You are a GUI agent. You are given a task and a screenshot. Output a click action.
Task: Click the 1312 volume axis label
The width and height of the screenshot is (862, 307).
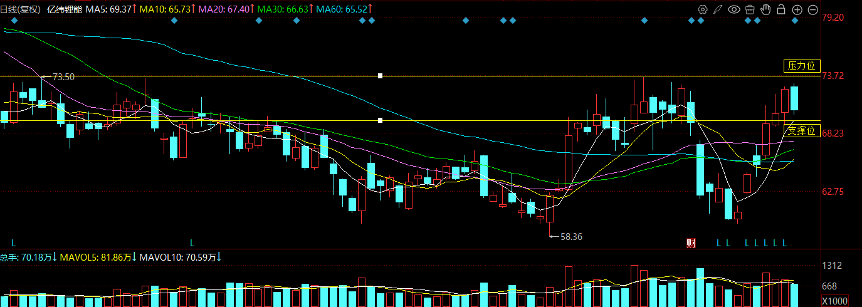click(831, 266)
